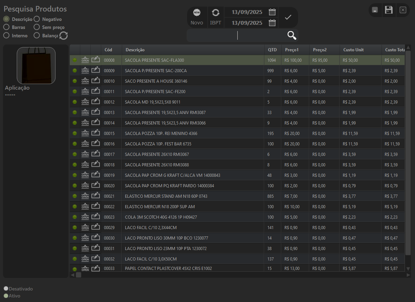Click the reload icon beside Balança
This screenshot has height=302, width=415.
(64, 35)
